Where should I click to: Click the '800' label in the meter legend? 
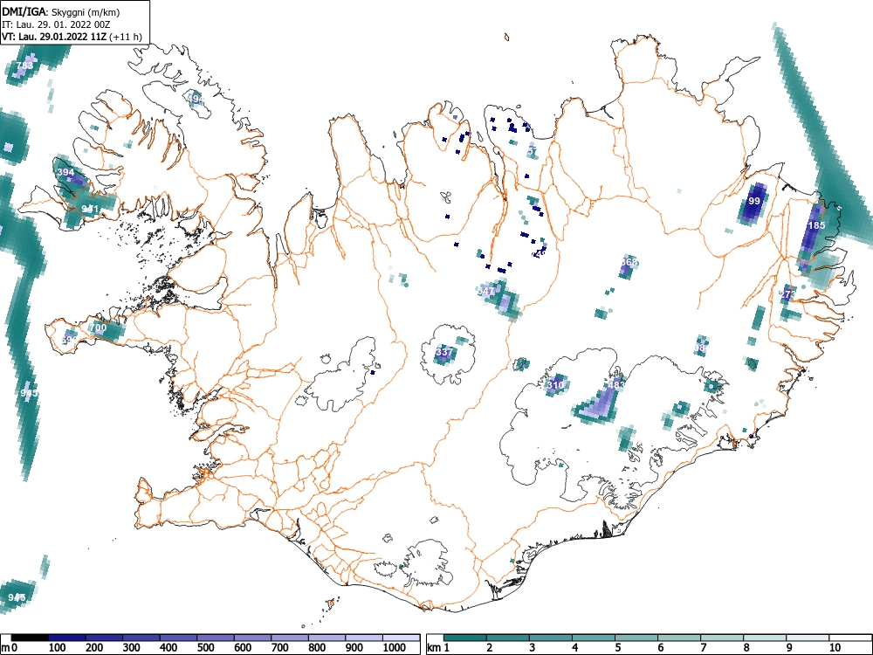pyautogui.click(x=317, y=647)
